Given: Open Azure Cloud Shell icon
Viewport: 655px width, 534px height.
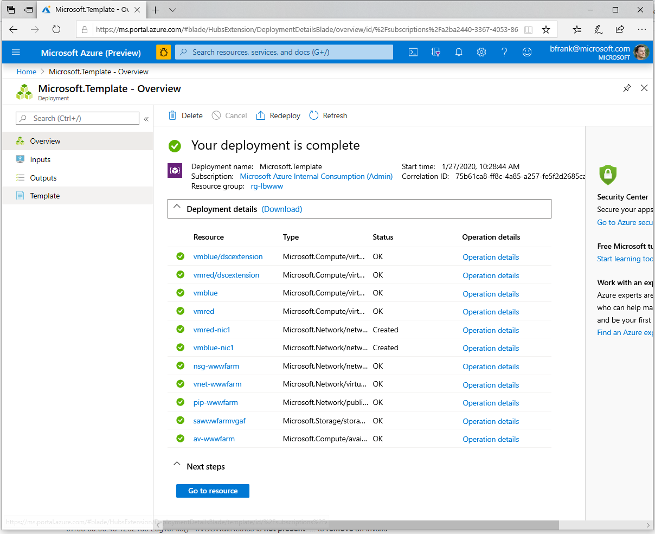Looking at the screenshot, I should pos(413,52).
